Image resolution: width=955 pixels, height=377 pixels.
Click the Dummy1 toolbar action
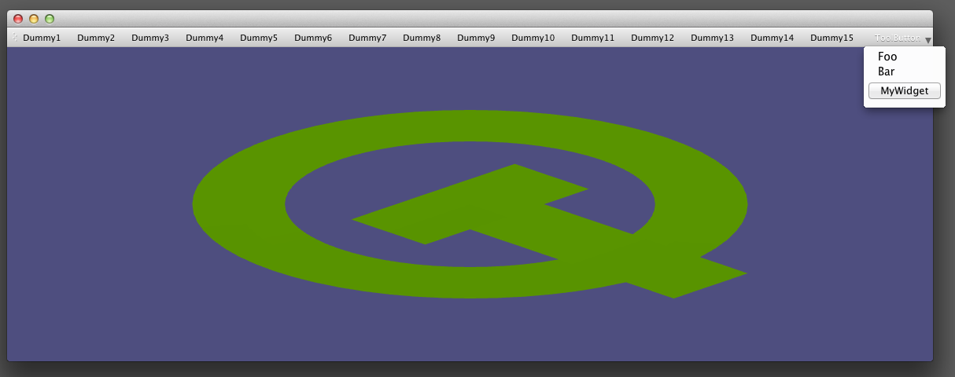pos(42,38)
